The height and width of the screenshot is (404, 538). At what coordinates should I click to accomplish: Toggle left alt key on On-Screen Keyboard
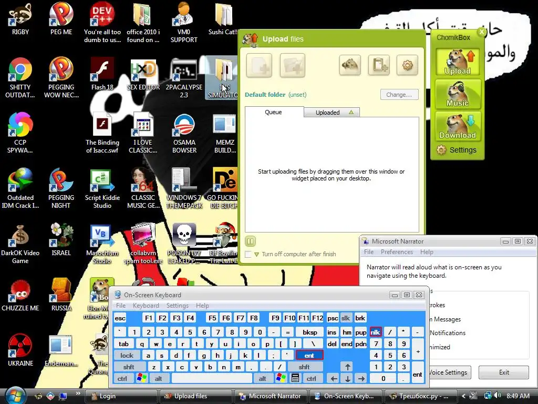tap(158, 379)
